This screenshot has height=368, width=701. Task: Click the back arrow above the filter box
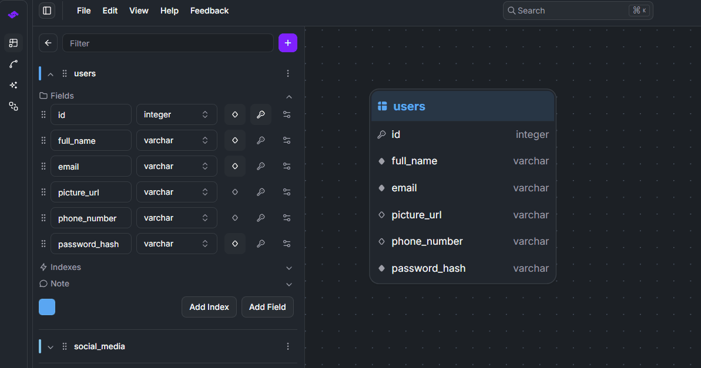[48, 42]
